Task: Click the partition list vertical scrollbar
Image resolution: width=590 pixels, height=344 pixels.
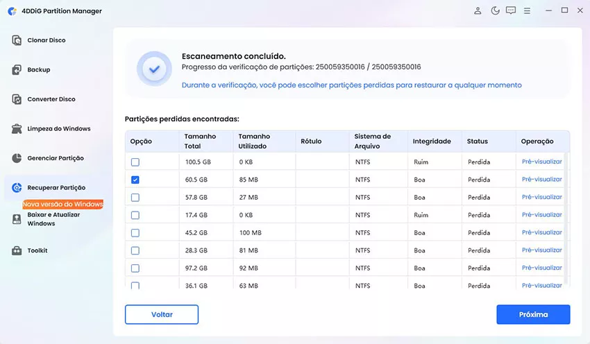Action: click(x=565, y=218)
